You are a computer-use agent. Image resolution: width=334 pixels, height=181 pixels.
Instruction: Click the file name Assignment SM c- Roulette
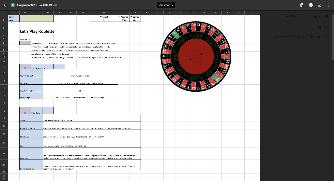(x=37, y=5)
